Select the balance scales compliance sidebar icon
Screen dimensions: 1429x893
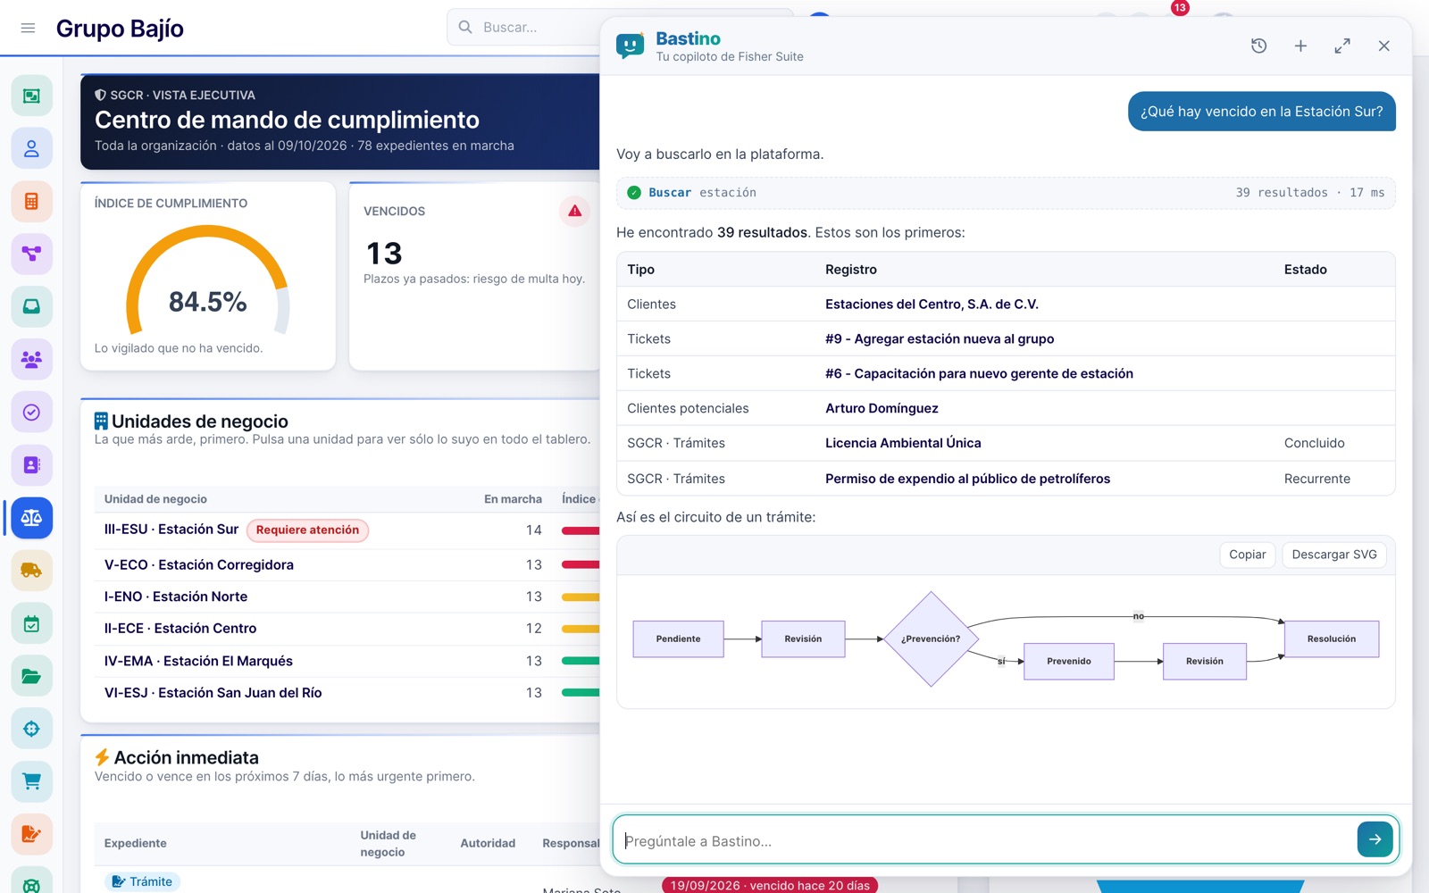click(x=31, y=517)
